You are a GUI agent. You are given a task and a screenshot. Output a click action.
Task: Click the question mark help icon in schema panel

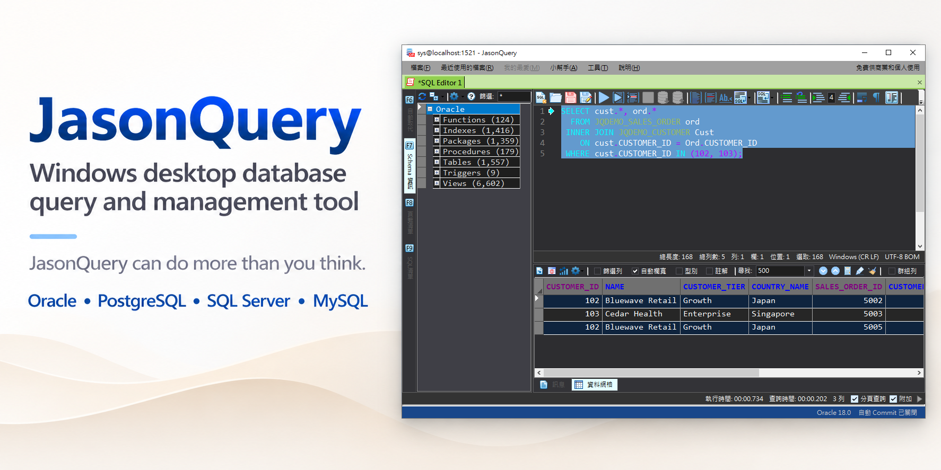[471, 96]
